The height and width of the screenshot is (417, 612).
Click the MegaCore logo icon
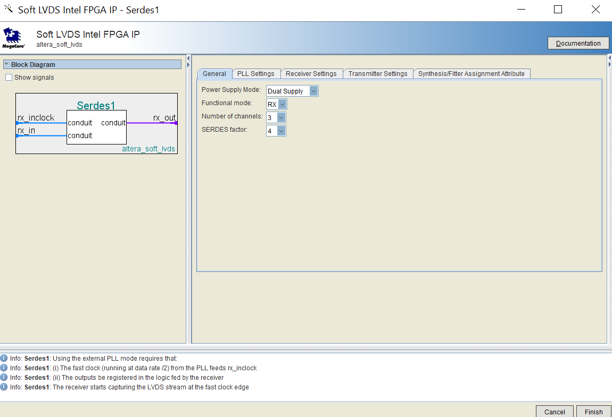tap(14, 38)
